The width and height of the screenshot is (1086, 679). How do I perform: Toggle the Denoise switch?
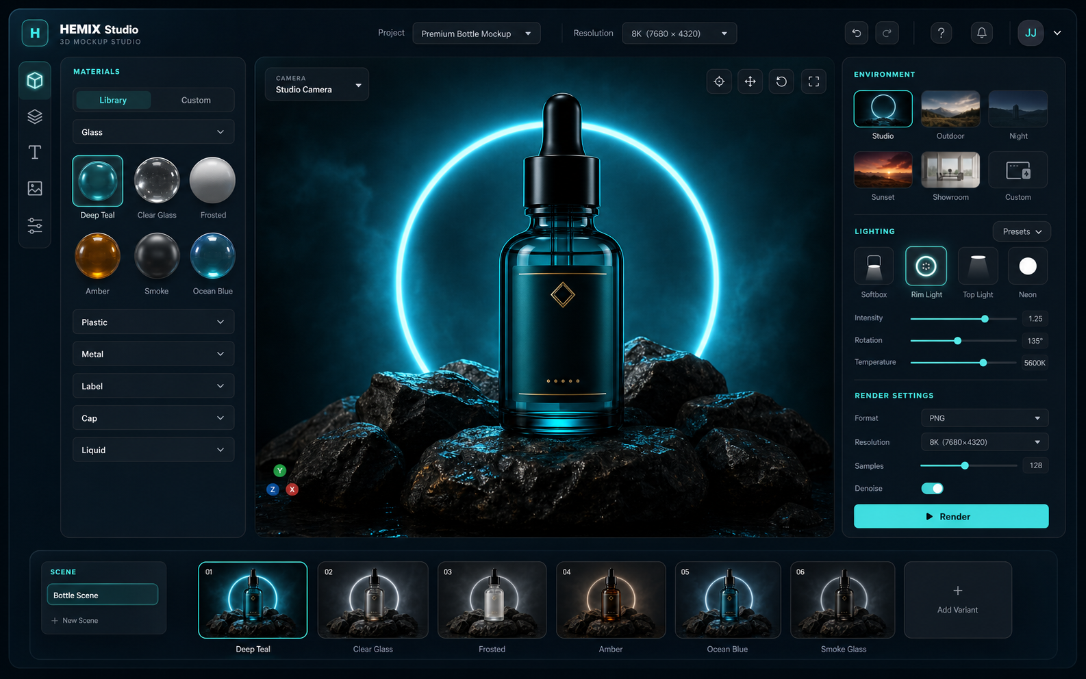tap(933, 488)
